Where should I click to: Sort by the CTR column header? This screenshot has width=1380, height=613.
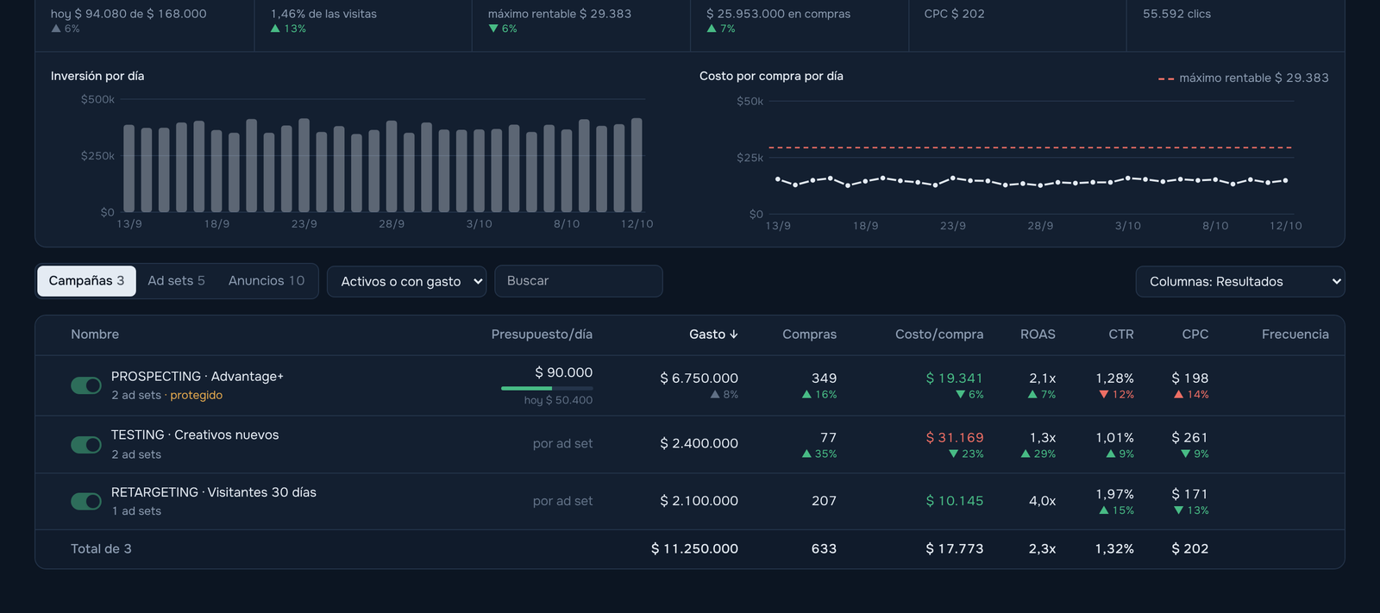click(1121, 335)
